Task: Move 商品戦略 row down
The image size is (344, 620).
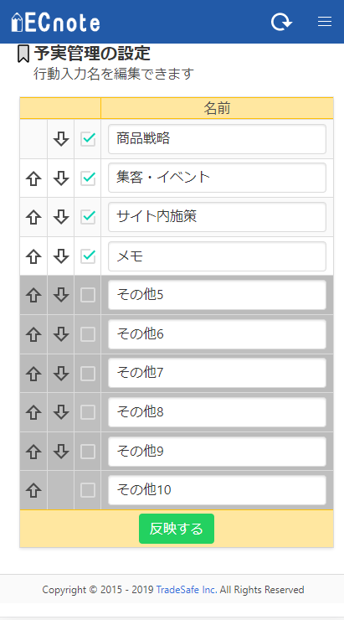Action: [x=61, y=139]
